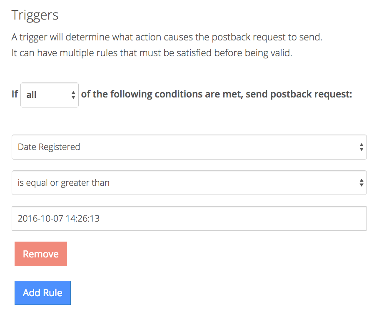Click the bold "If" label
The image size is (379, 317).
pos(15,94)
